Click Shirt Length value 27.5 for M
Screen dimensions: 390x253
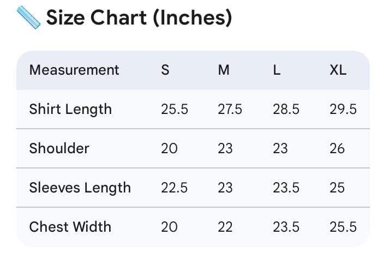point(230,110)
